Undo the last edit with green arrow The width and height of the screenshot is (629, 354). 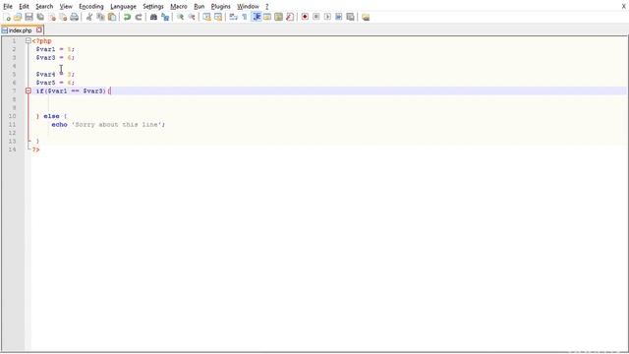pyautogui.click(x=127, y=17)
